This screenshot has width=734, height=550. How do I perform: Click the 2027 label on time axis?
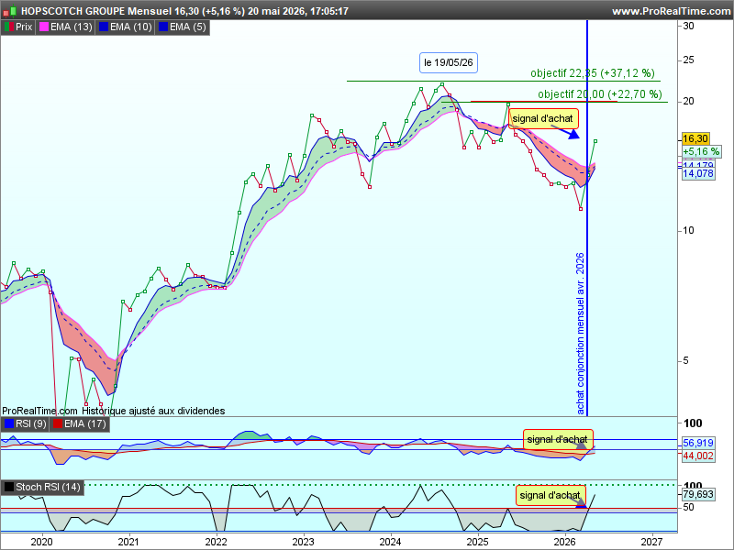point(651,542)
